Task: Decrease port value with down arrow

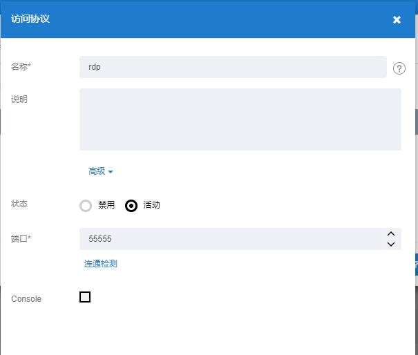Action: (x=391, y=244)
